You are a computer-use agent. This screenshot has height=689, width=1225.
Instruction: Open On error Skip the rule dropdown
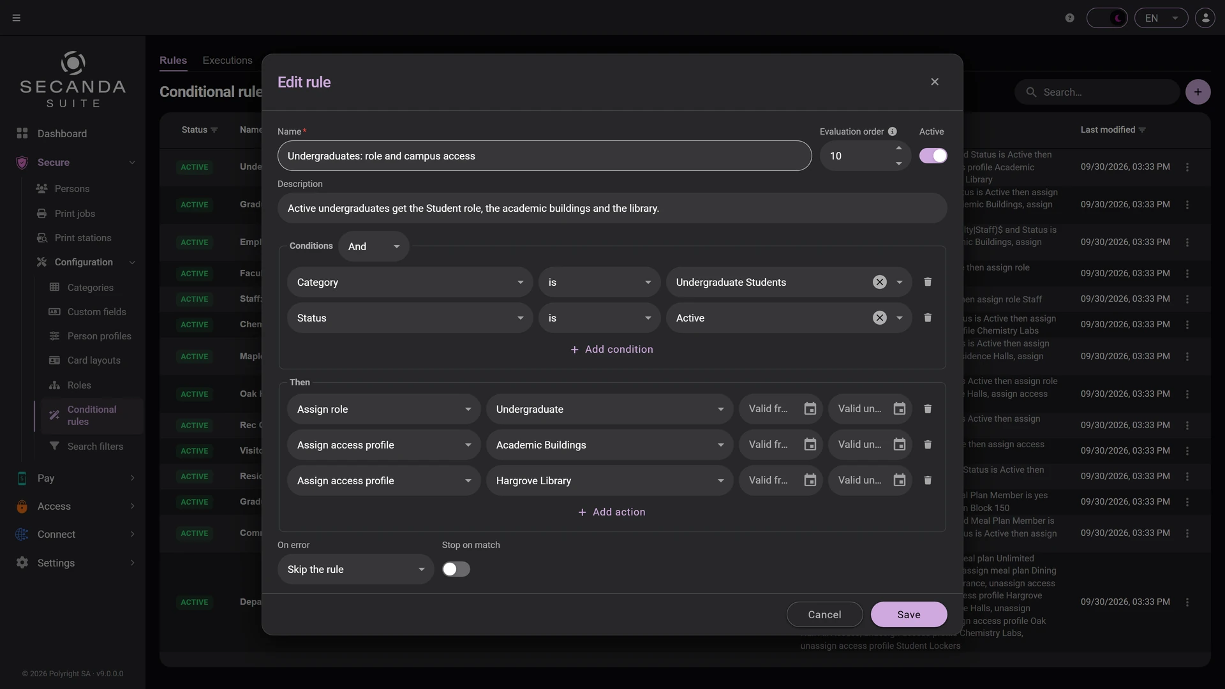point(355,569)
